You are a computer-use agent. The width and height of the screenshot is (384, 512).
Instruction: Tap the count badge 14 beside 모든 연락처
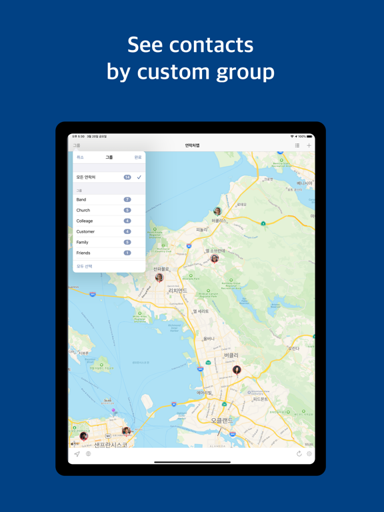[x=127, y=177]
